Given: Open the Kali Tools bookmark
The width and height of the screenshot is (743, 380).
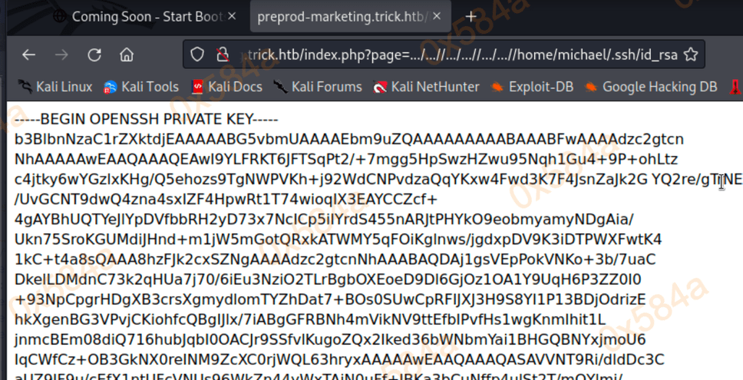Looking at the screenshot, I should tap(140, 87).
